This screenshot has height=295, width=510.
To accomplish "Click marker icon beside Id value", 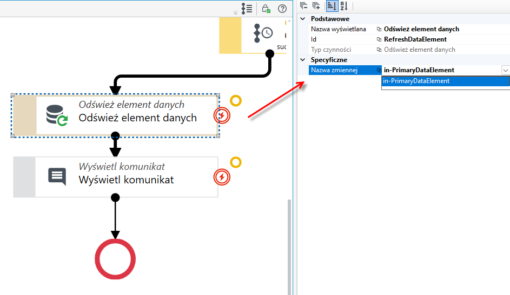I will coord(379,39).
